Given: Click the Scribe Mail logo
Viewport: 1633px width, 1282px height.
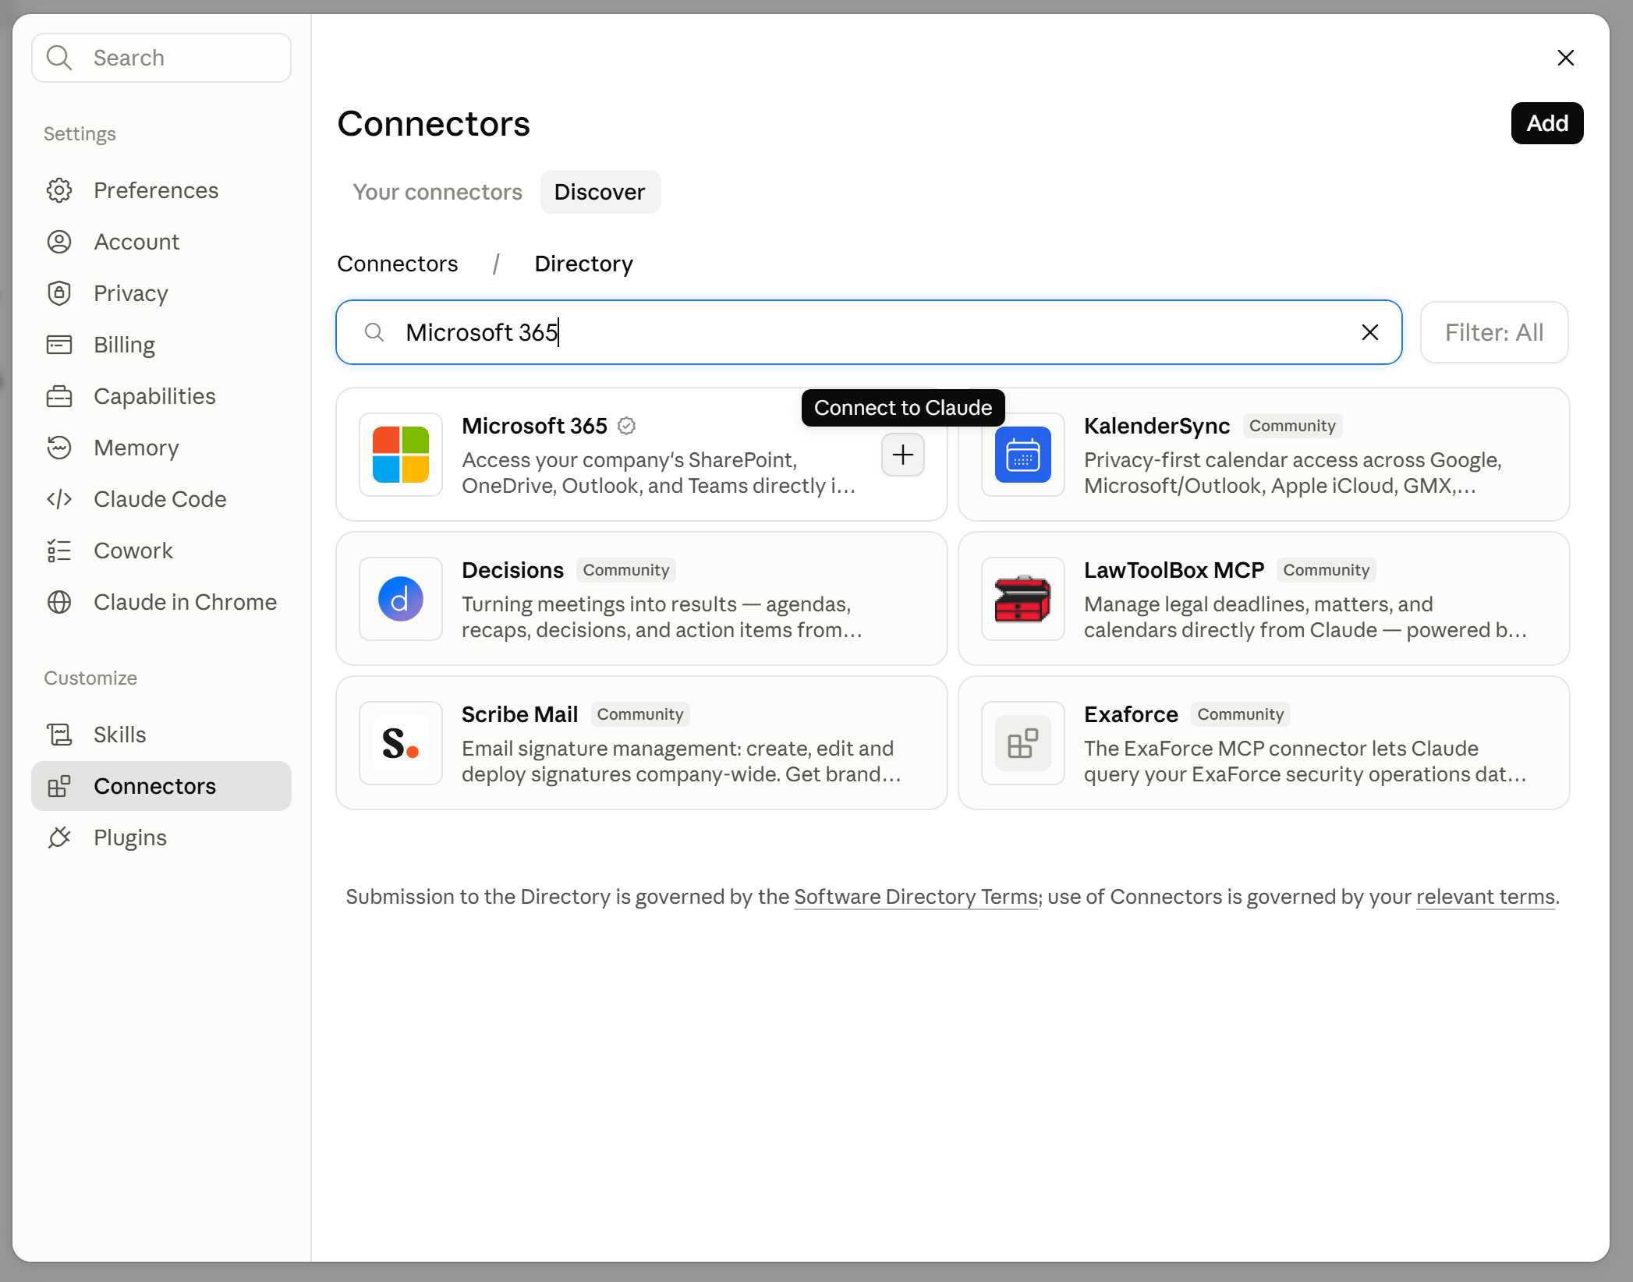Looking at the screenshot, I should pyautogui.click(x=401, y=743).
